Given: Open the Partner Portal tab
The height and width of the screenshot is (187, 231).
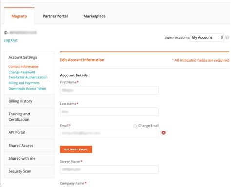Looking at the screenshot, I should (55, 16).
